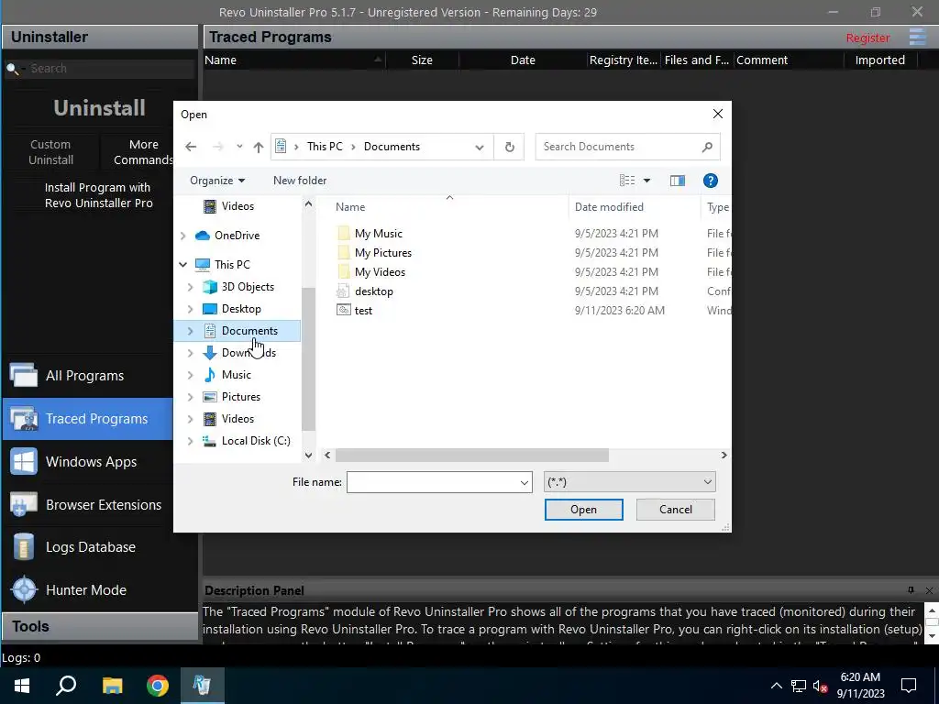This screenshot has height=704, width=939.
Task: Open Windows Start menu
Action: [x=22, y=686]
